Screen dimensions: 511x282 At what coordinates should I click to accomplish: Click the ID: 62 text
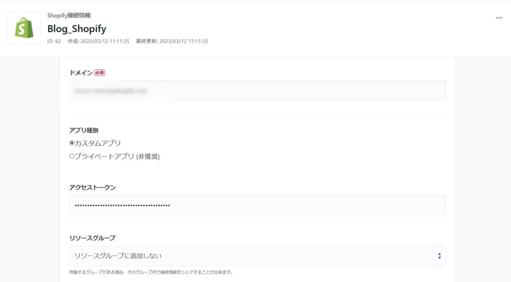[x=54, y=41]
